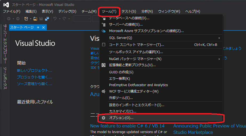Image resolution: width=246 pixels, height=136 pixels.
Task: Click the undo arrow icon
Action: tap(55, 19)
